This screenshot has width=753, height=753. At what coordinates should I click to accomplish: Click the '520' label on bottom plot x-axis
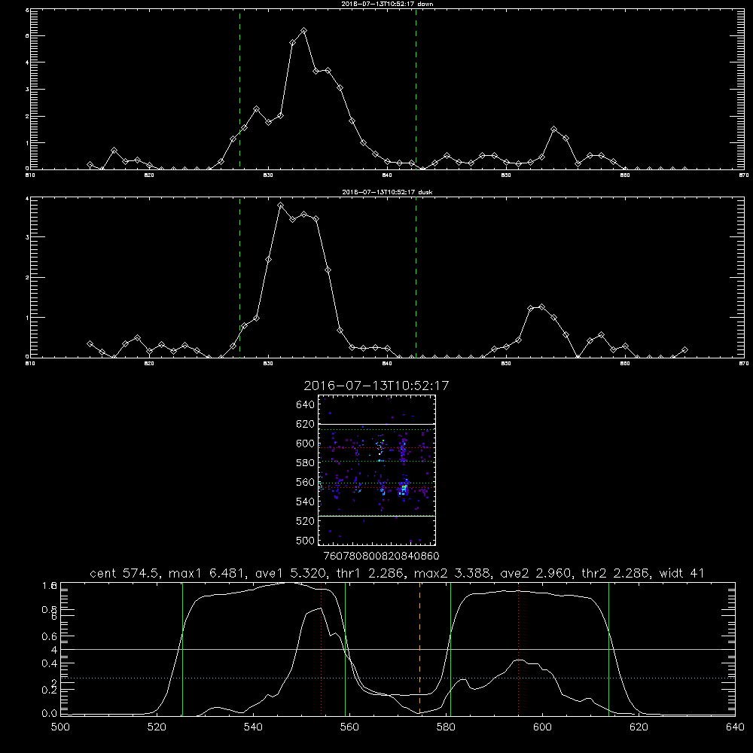157,727
